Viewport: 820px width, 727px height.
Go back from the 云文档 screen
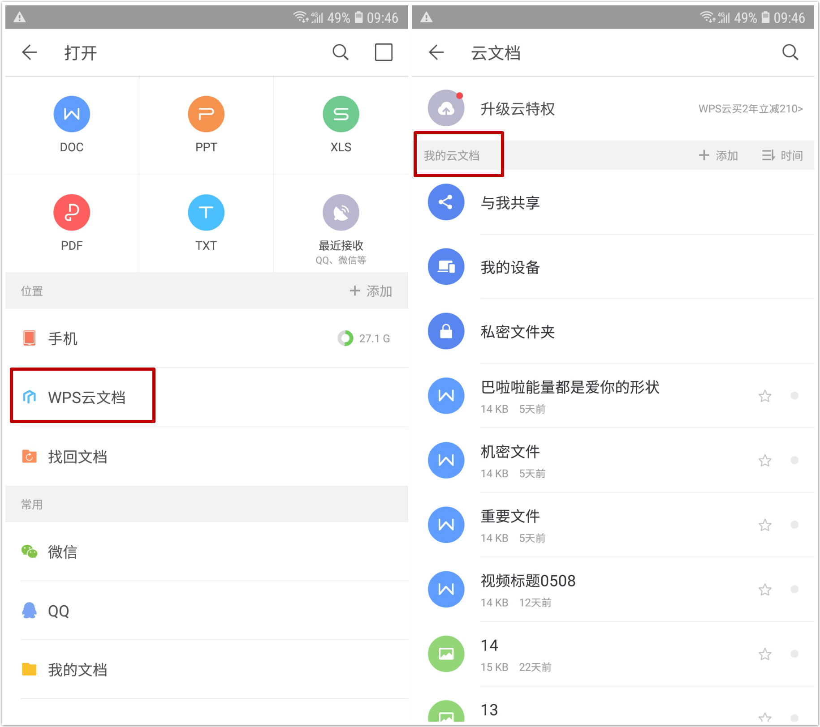click(436, 52)
